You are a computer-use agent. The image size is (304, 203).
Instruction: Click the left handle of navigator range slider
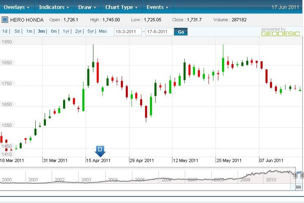click(295, 175)
